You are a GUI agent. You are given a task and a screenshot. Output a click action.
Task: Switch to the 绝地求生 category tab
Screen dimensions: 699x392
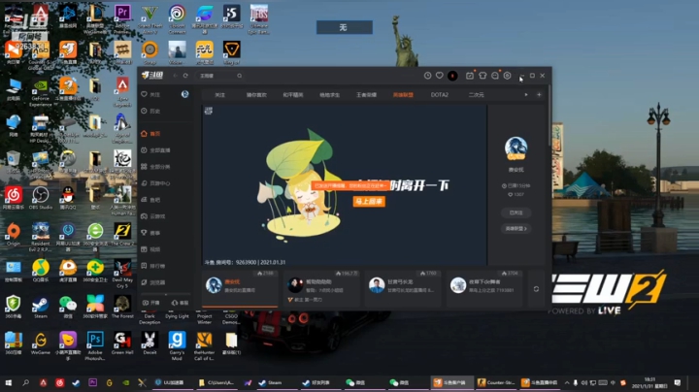click(329, 95)
